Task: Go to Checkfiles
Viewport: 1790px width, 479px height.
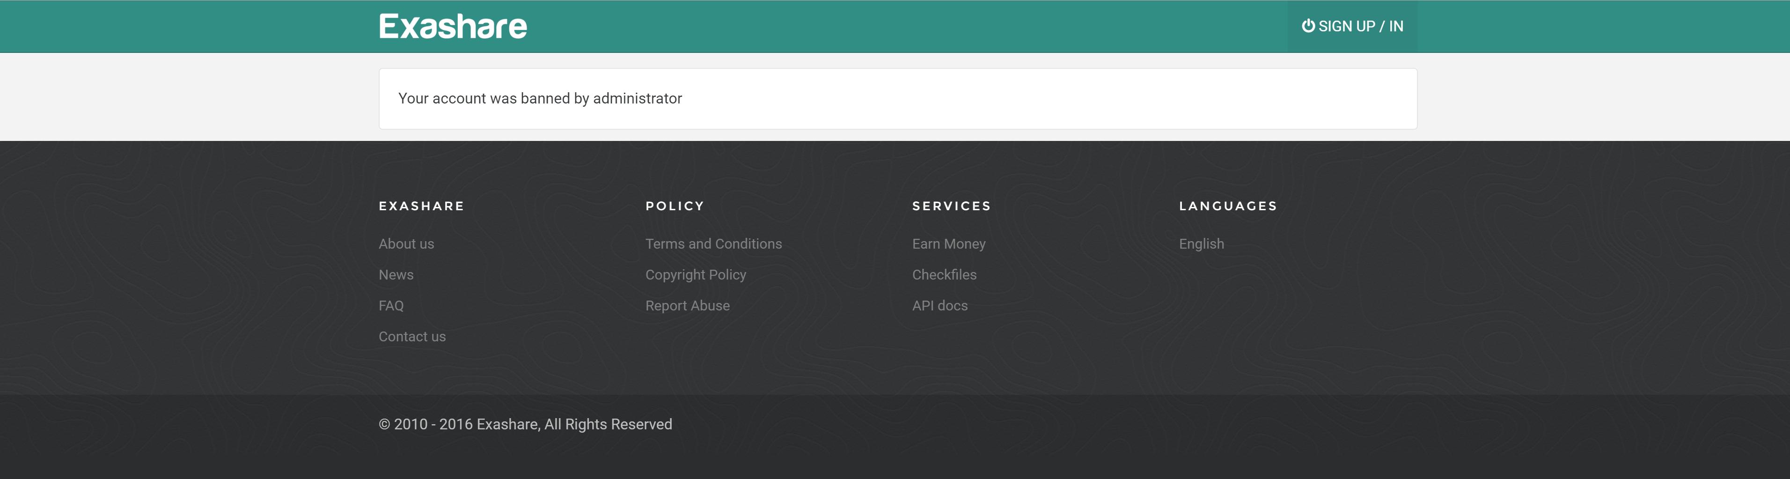Action: 944,274
